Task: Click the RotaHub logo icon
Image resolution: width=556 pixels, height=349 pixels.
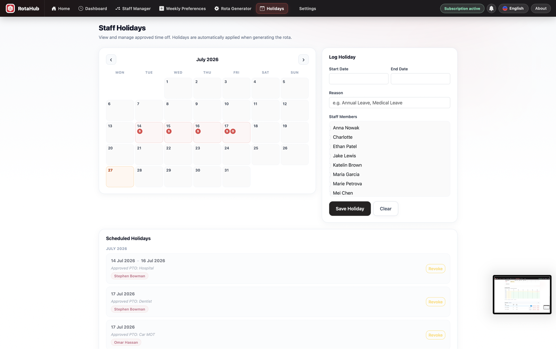Action: [10, 8]
